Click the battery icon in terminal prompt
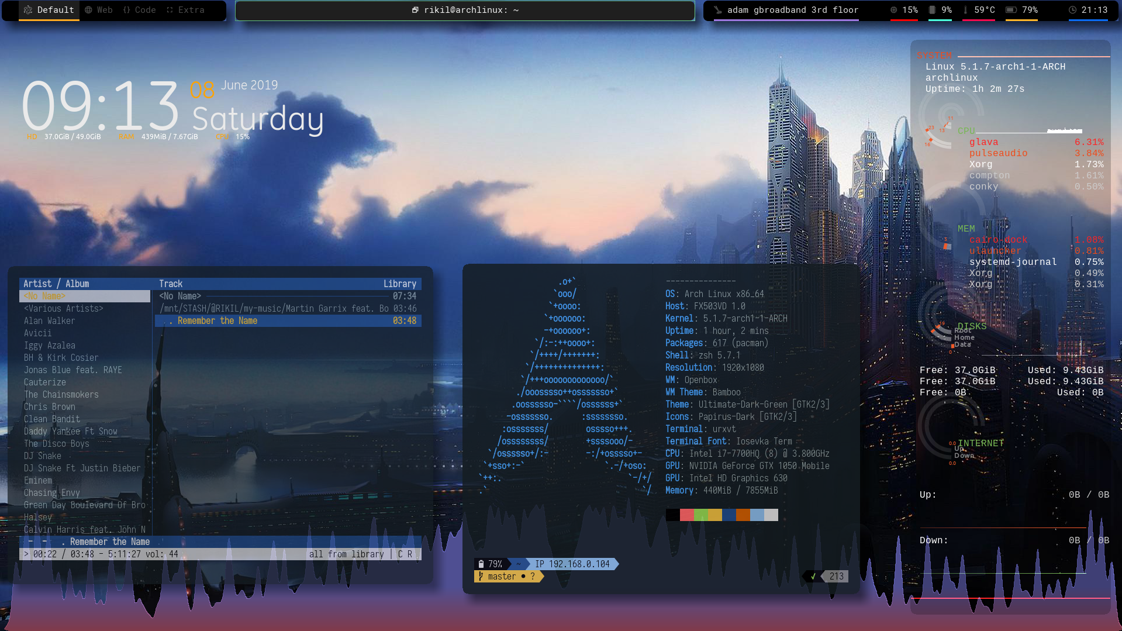The height and width of the screenshot is (631, 1122). 481,564
